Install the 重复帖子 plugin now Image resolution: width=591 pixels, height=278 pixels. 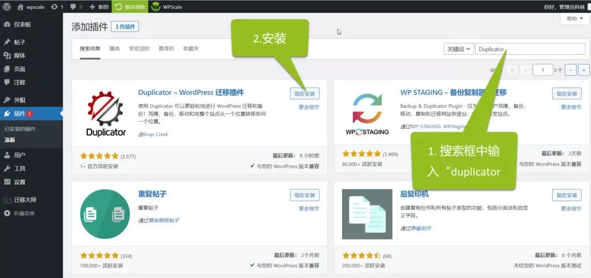(x=305, y=195)
